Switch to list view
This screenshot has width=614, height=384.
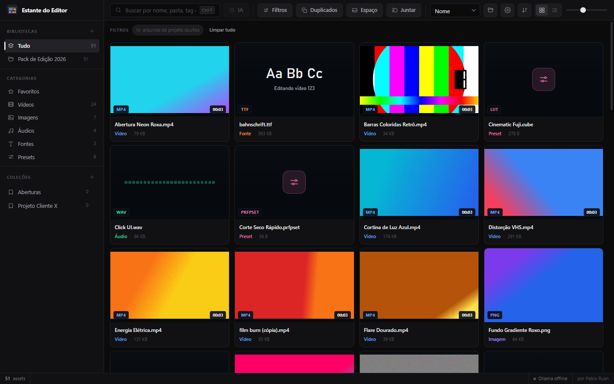[x=555, y=10]
